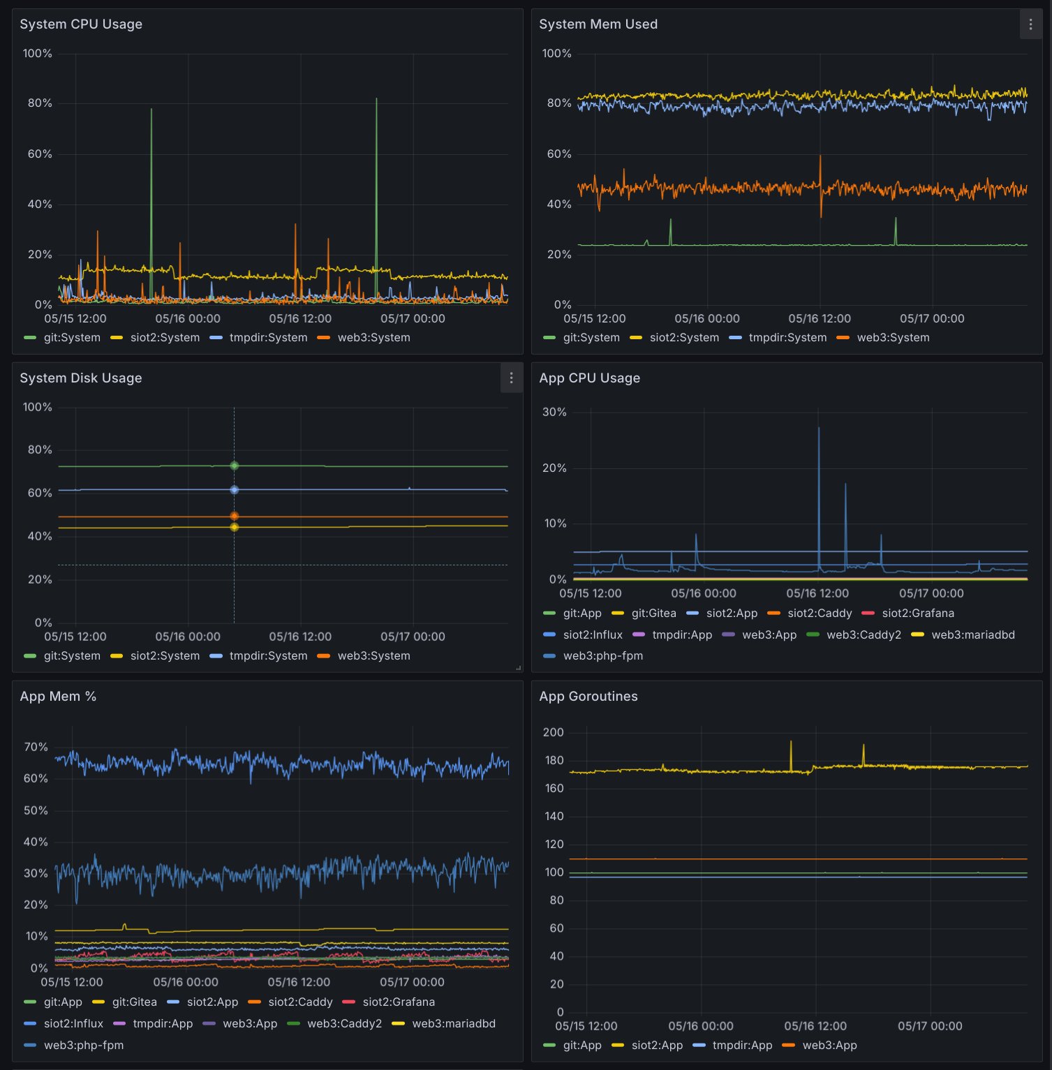Toggle tmpdir:App series in App CPU Usage legend

682,635
